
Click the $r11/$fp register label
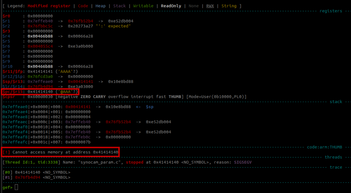tap(12, 71)
